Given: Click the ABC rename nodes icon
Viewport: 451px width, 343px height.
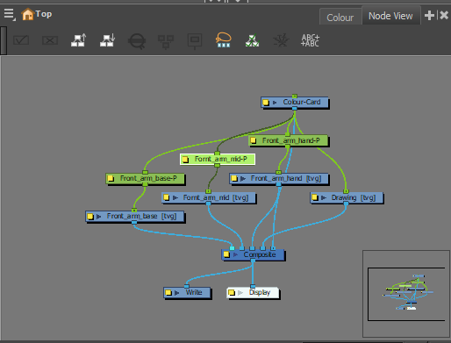Looking at the screenshot, I should click(310, 40).
